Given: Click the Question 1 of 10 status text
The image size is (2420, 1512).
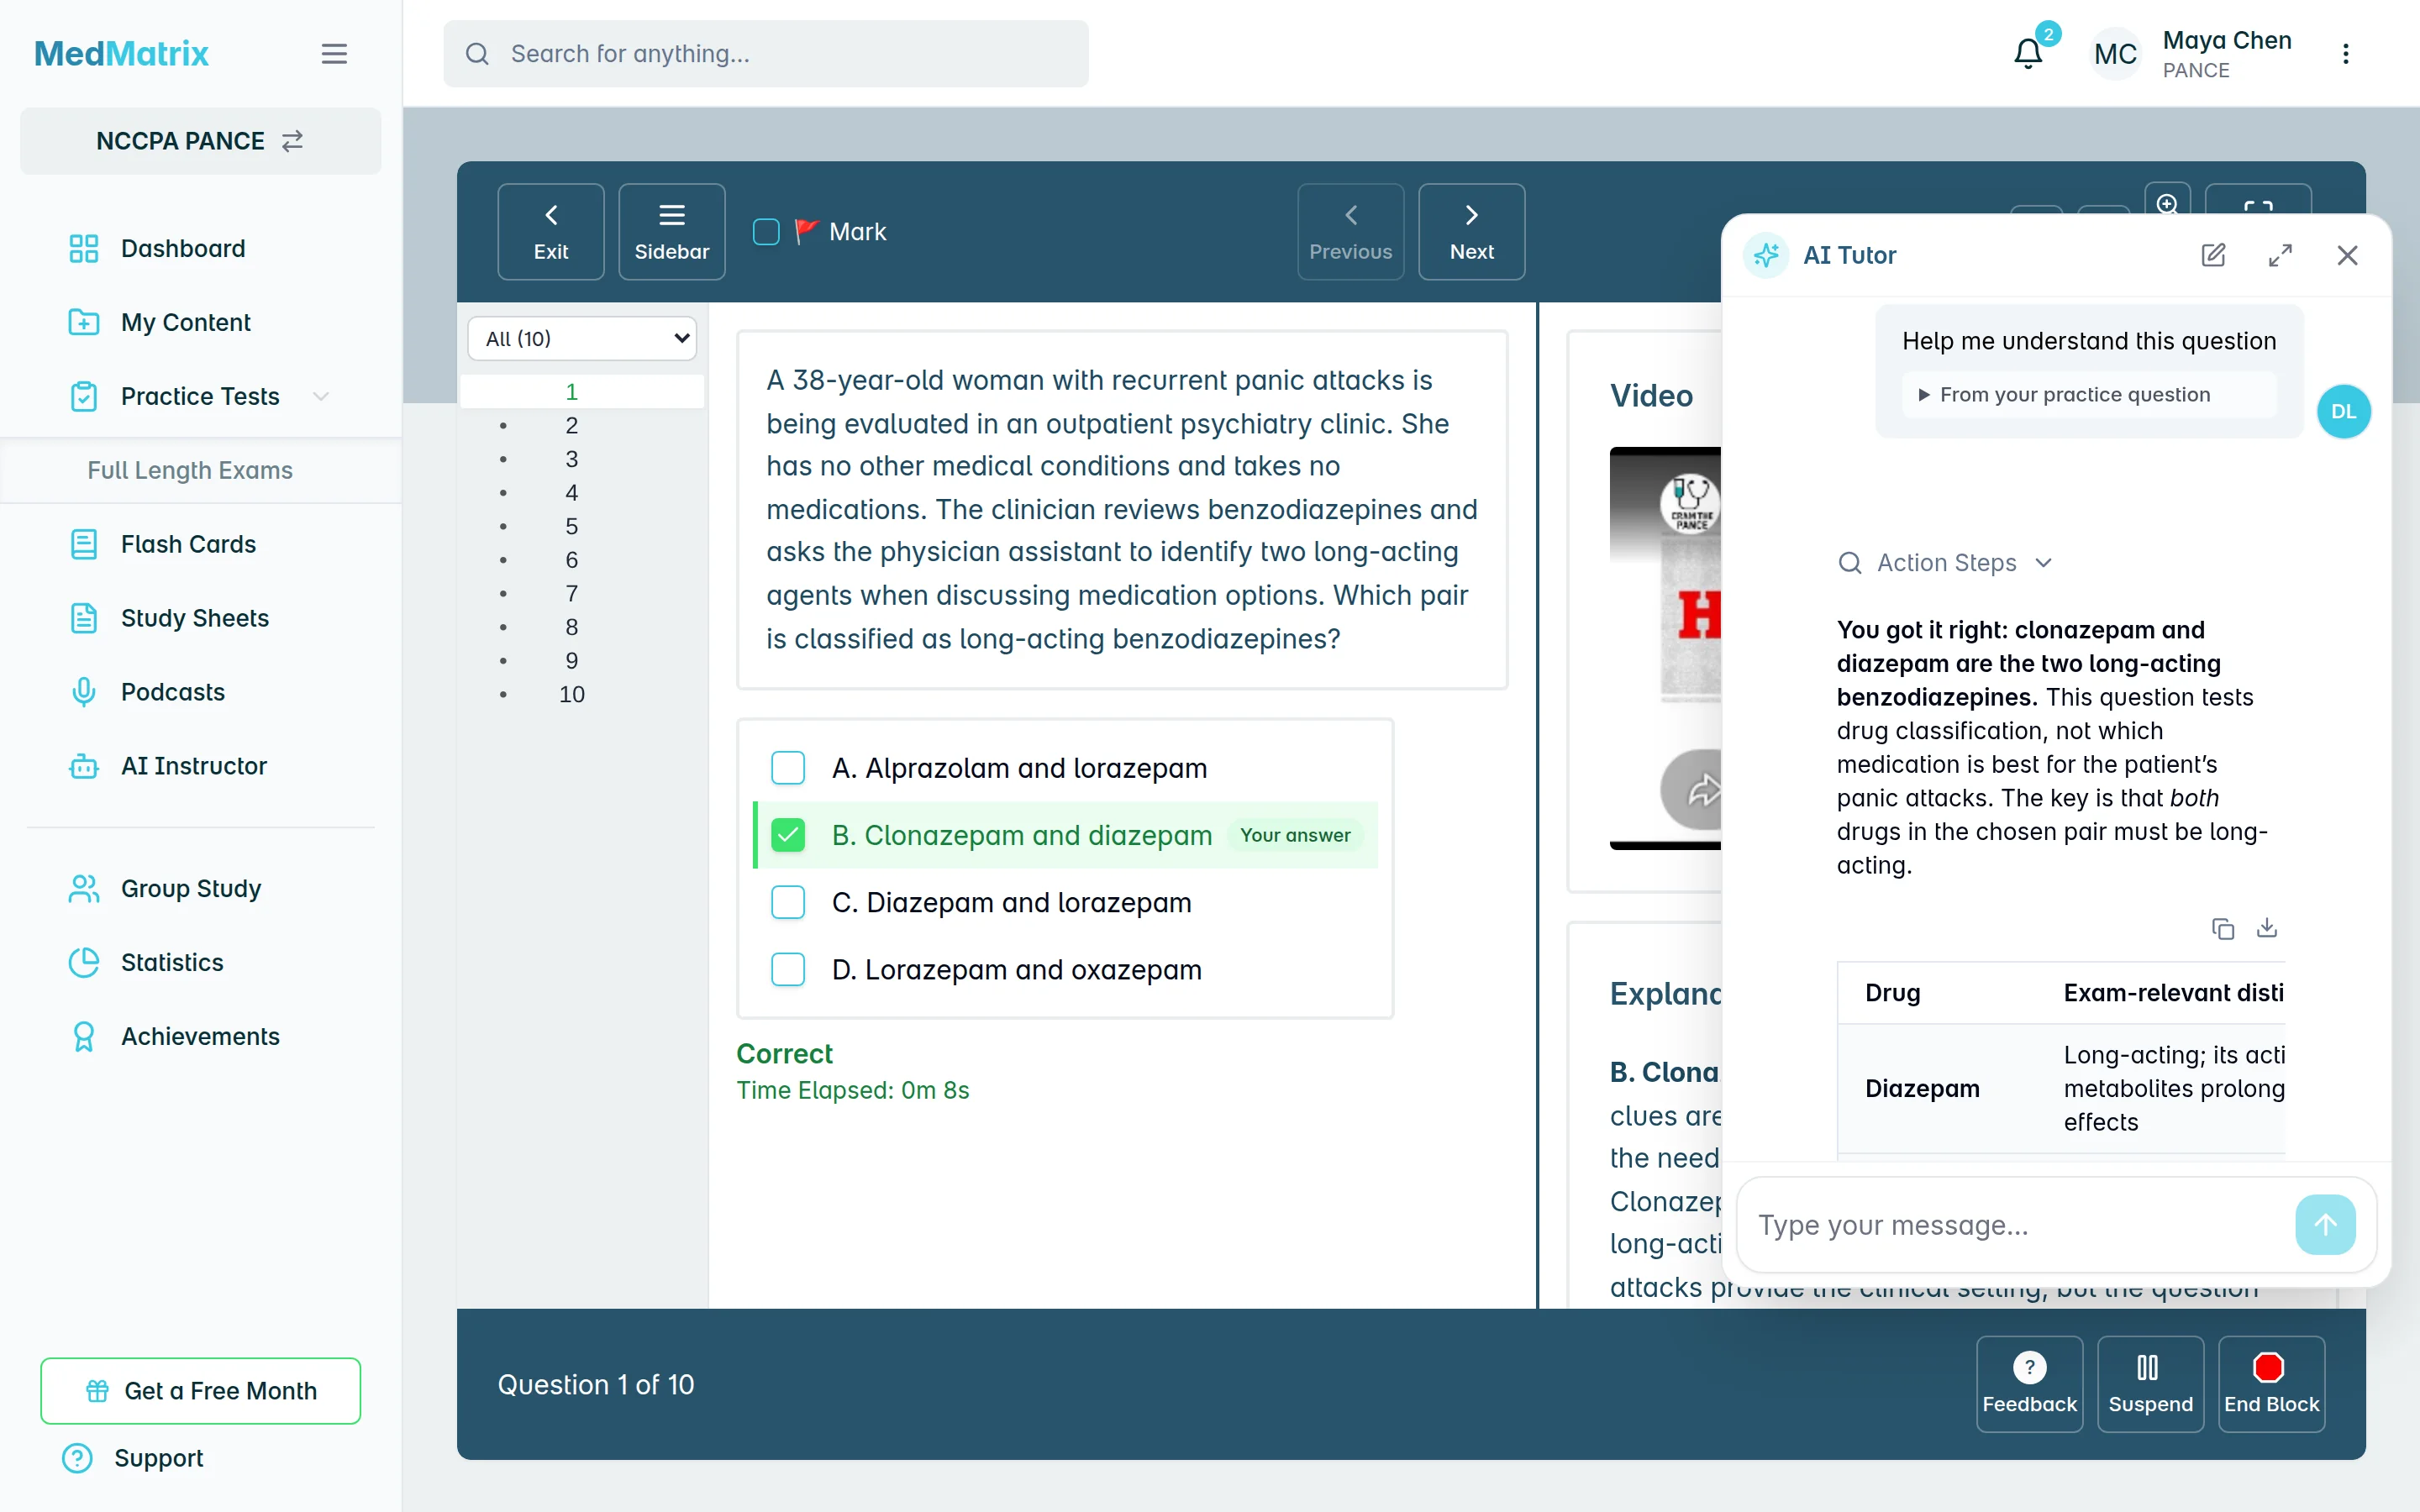Looking at the screenshot, I should [596, 1385].
